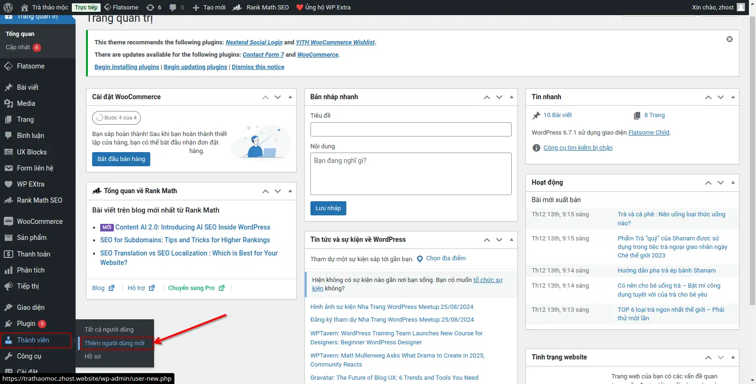Click the Sản phẩm products icon
The image size is (756, 384).
[9, 238]
